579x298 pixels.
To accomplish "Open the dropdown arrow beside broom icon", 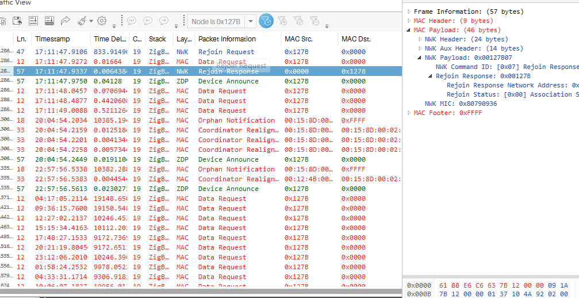I will (91, 21).
